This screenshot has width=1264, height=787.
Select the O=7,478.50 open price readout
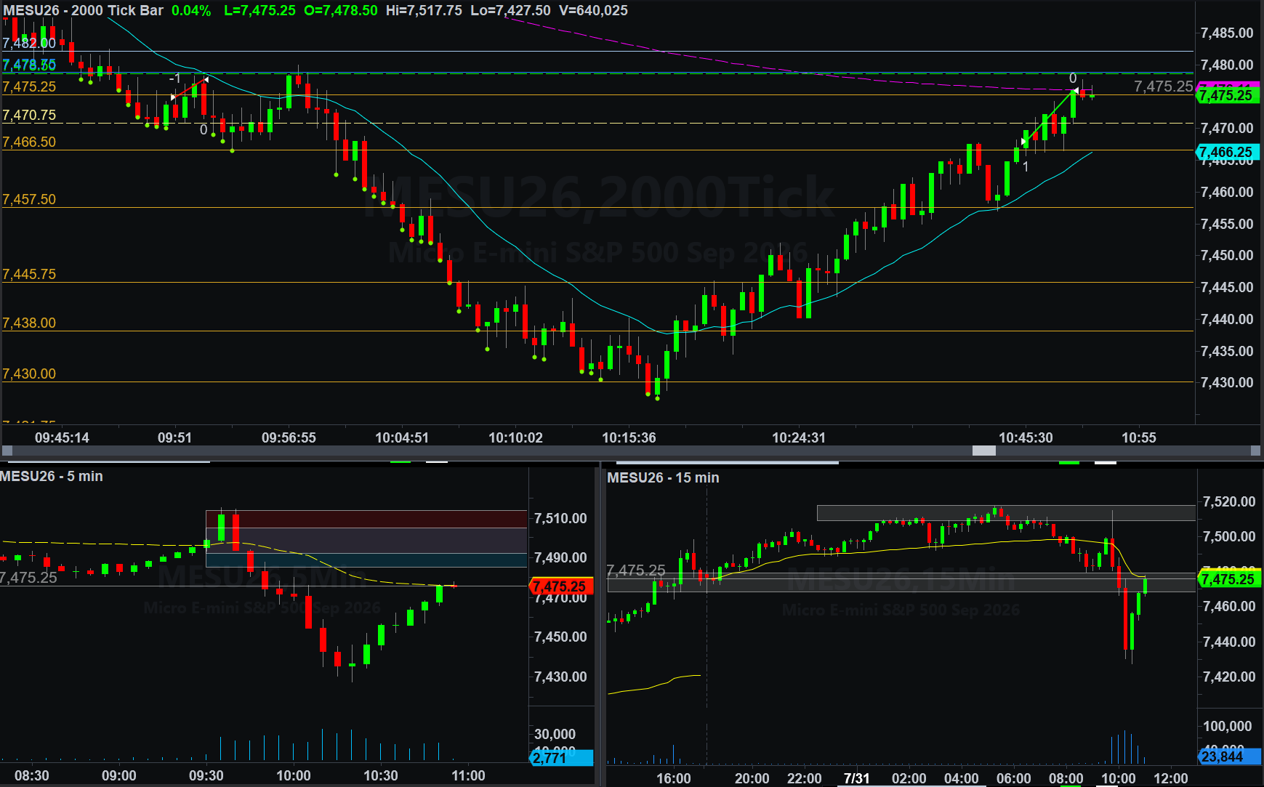(341, 11)
